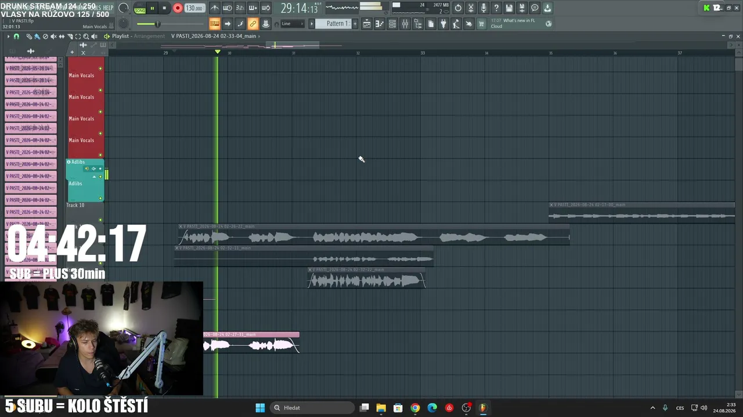
Task: Open the plugin picker plug icon
Action: pyautogui.click(x=443, y=24)
